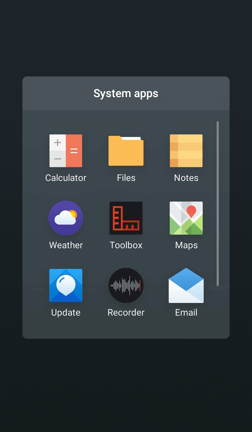Screen dimensions: 252x432
Task: Open the Maps pin icon
Action: 186,218
